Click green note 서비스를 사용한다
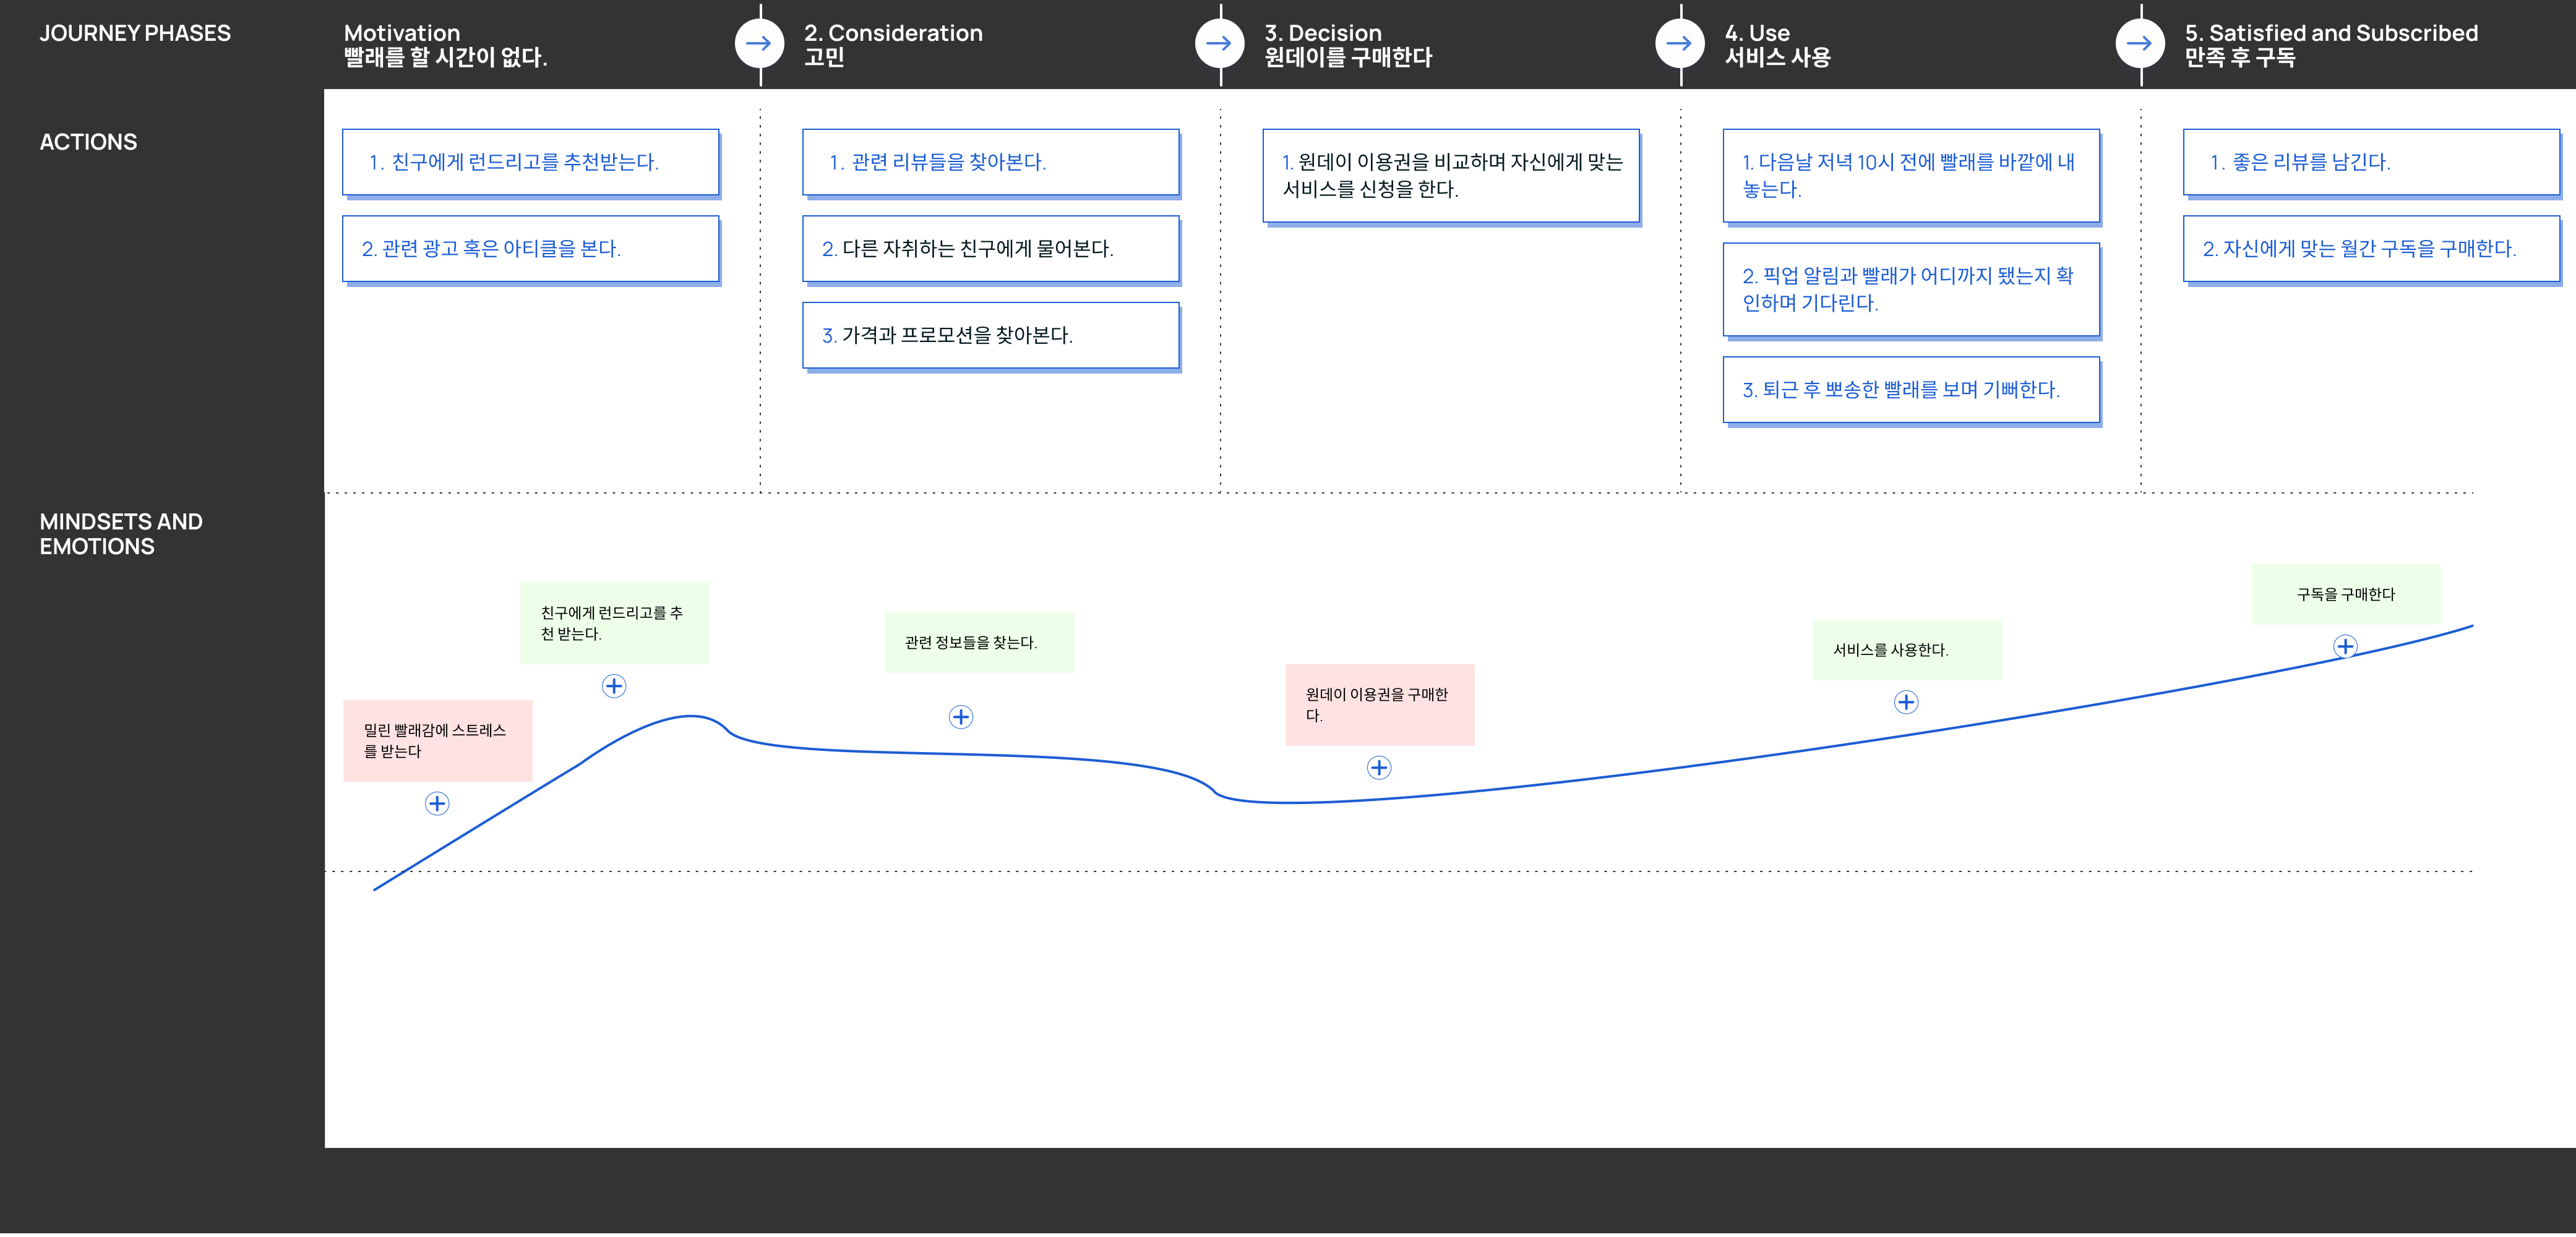 click(1907, 650)
